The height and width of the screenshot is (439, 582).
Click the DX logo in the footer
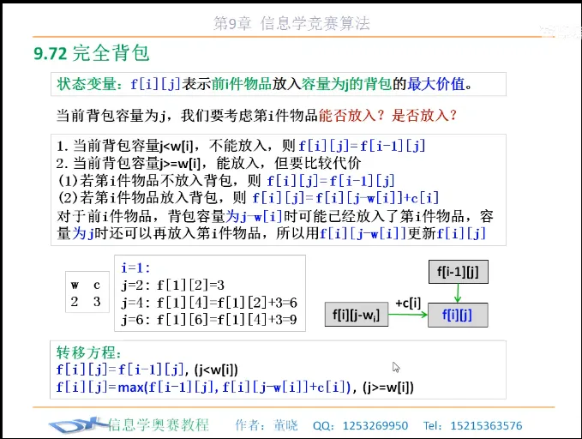click(77, 425)
